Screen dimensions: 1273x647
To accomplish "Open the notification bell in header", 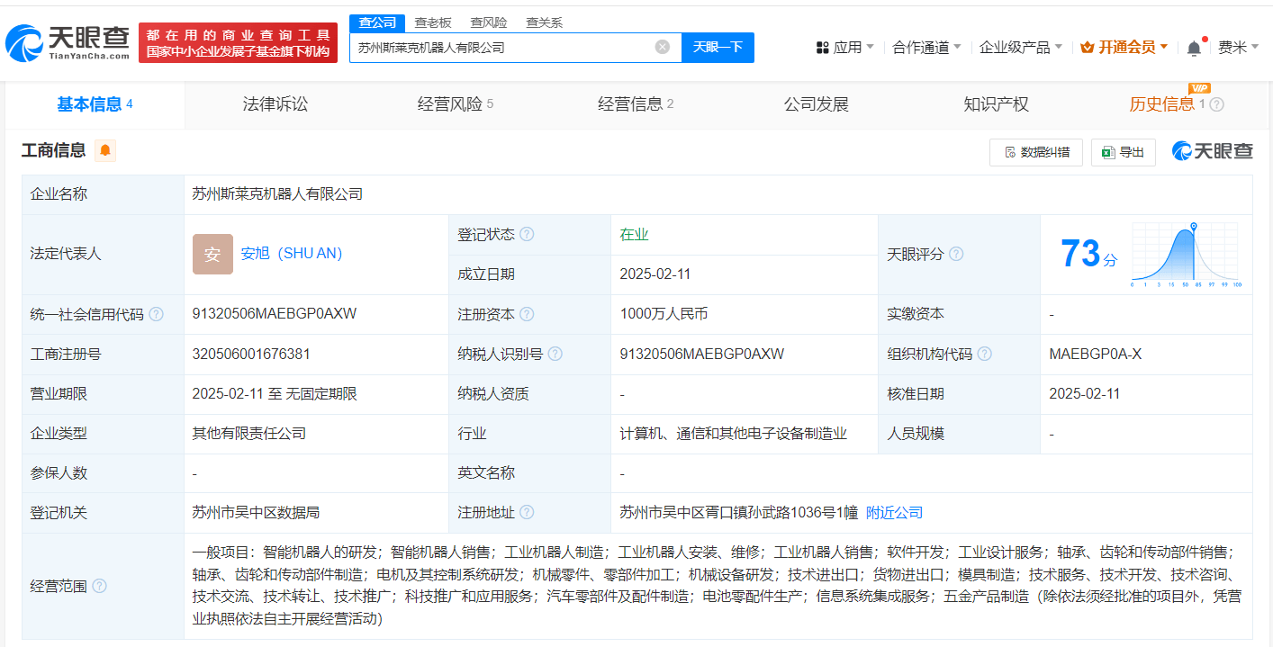I will click(x=1194, y=48).
